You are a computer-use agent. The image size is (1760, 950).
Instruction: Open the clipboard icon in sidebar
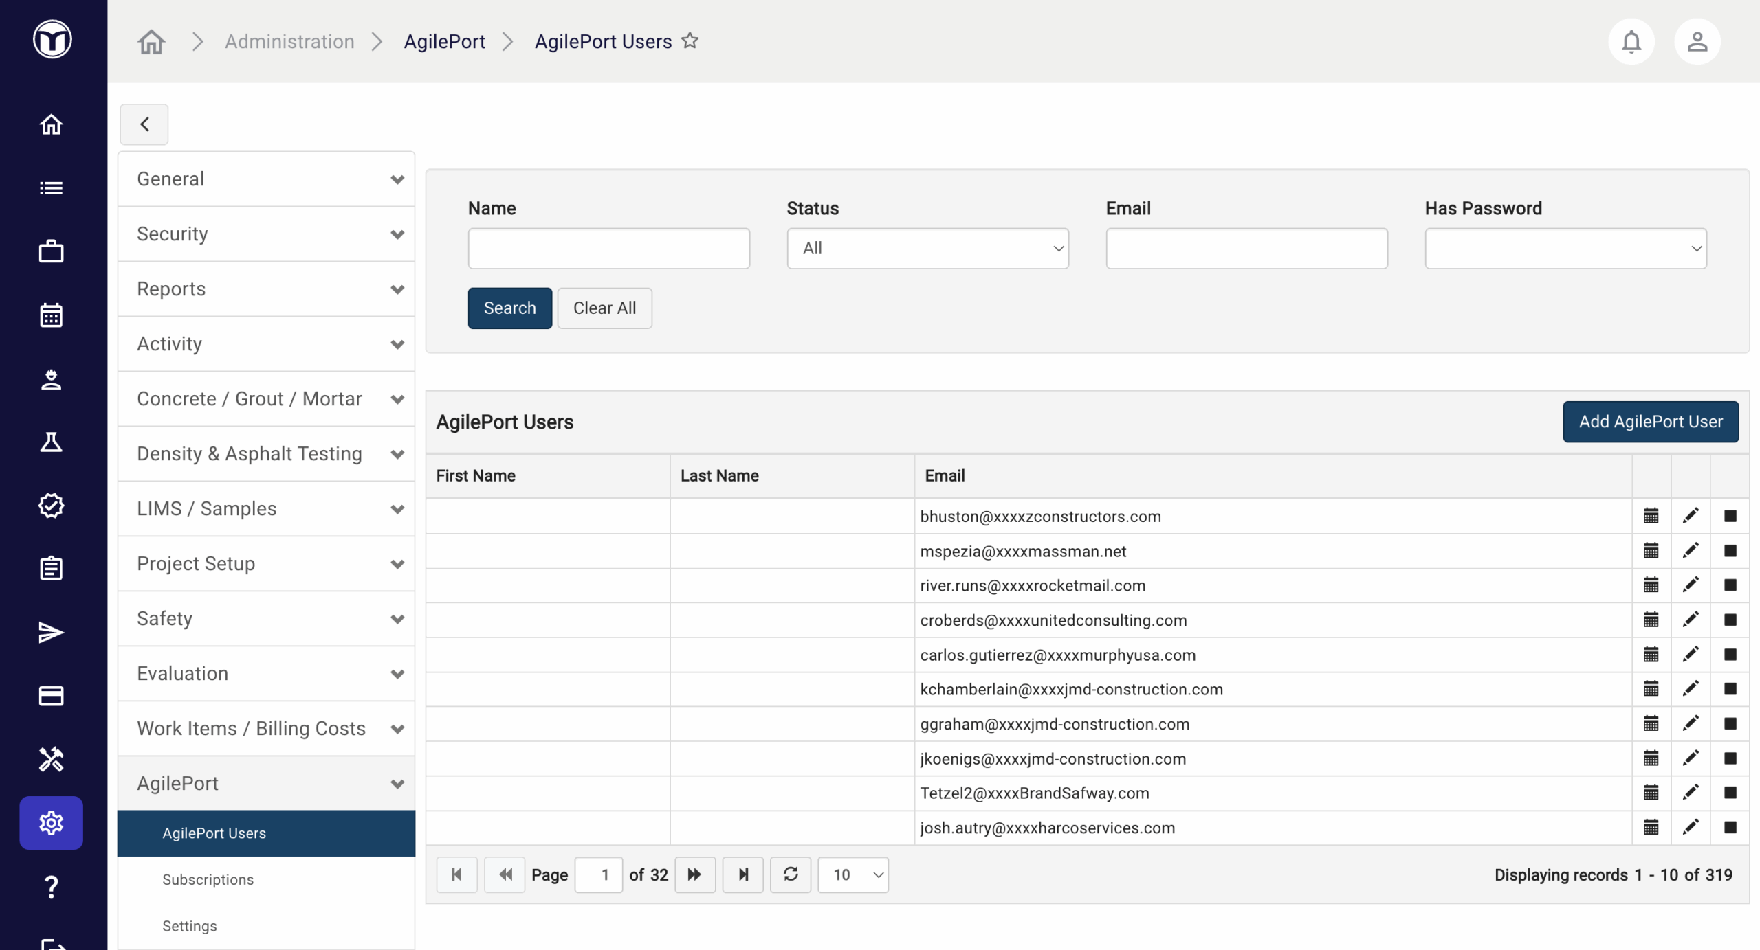click(x=51, y=569)
